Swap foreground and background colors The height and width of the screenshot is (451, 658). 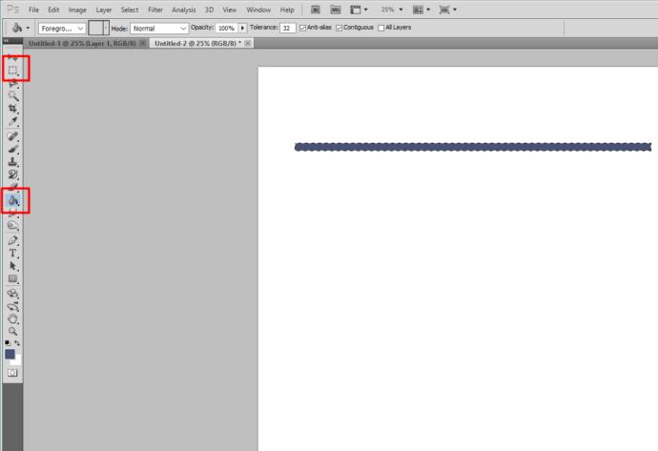click(x=17, y=343)
